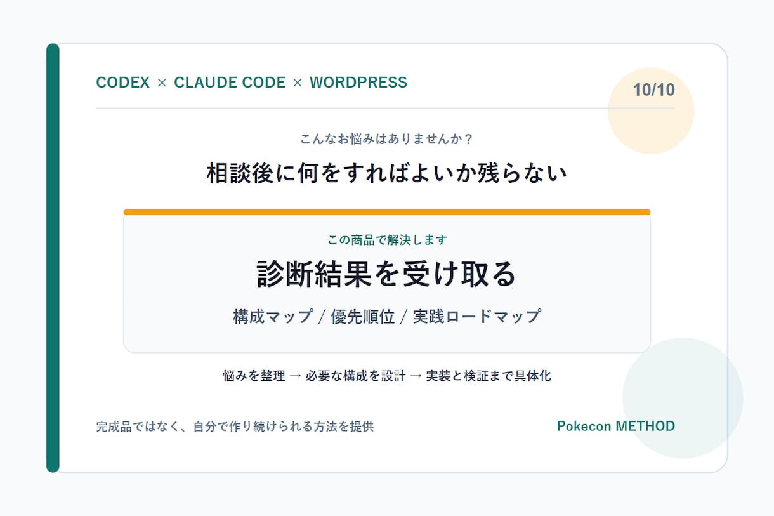Select the 診断結果を受け取る main title
Viewport: 774px width, 516px height.
387,274
